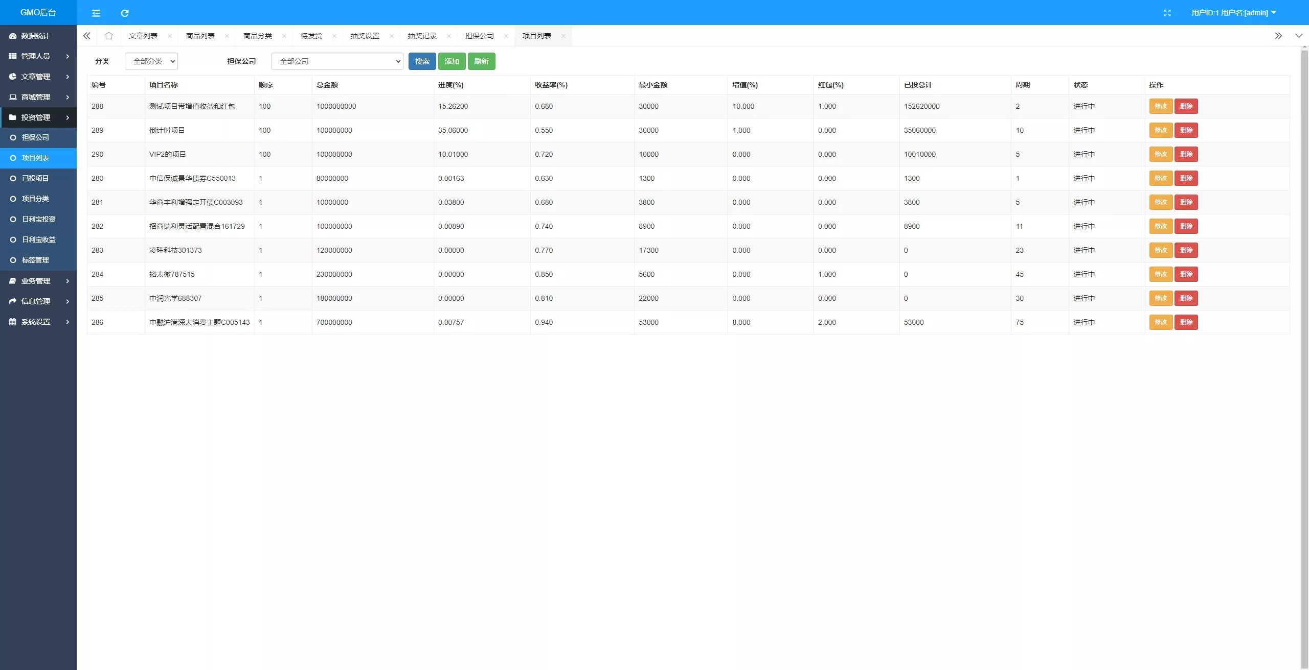Open 数据统计 in the sidebar
Viewport: 1309px width, 670px height.
(x=38, y=36)
